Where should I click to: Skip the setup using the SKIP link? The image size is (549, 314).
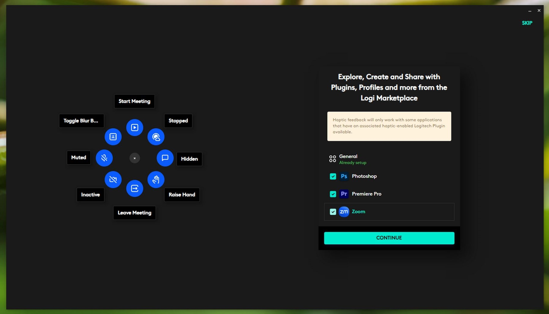point(527,23)
